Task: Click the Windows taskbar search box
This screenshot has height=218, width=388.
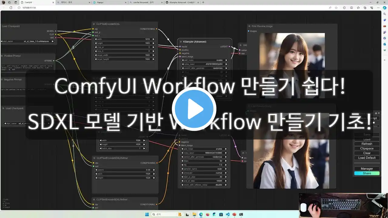Action: pyautogui.click(x=168, y=214)
